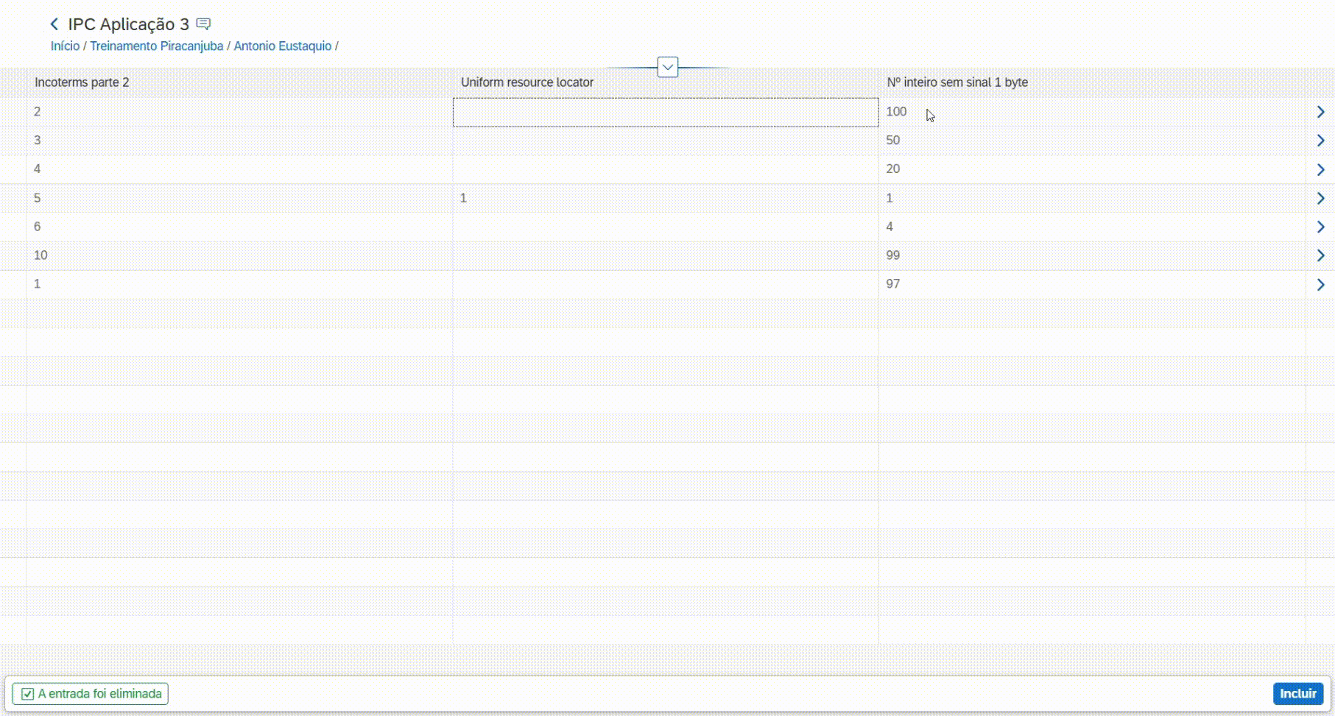Open details arrow for row with value 20
The height and width of the screenshot is (716, 1335).
[1320, 169]
